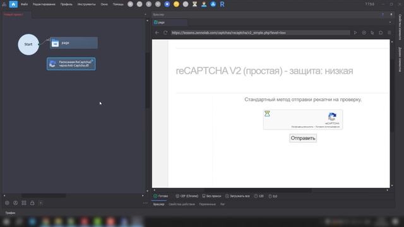Click the blue R icon in top toolbar
Image resolution: width=404 pixels, height=227 pixels.
tap(222, 4)
